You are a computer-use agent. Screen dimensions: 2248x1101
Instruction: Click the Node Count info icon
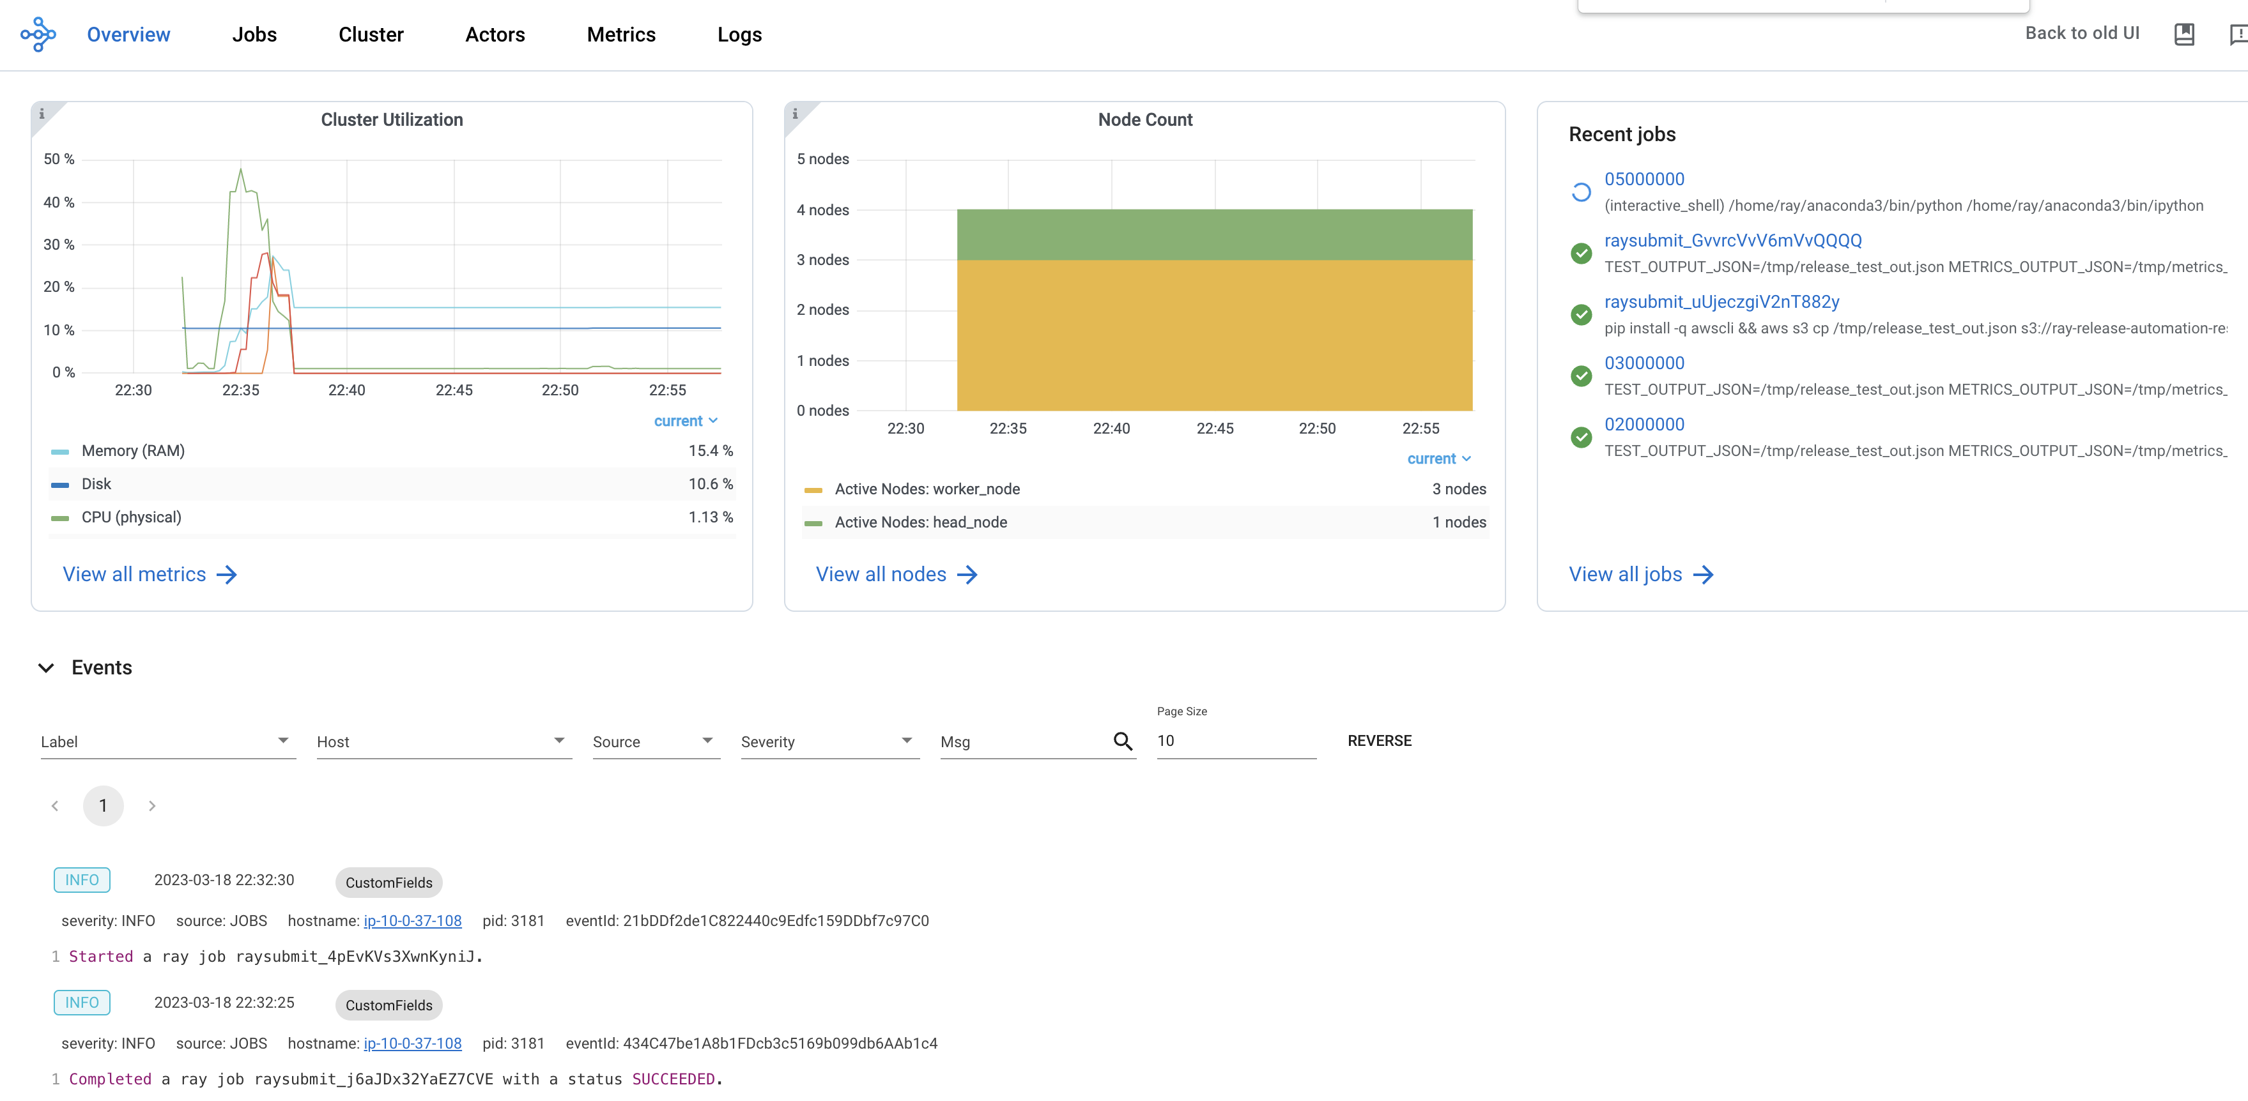pos(794,114)
